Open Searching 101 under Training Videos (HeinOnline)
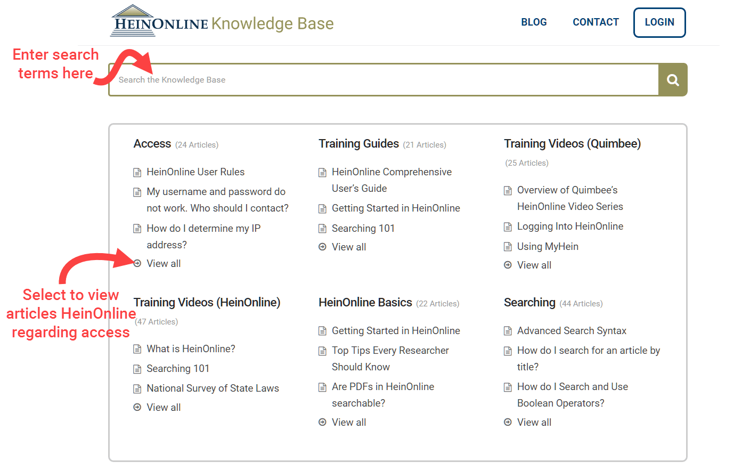742x470 pixels. point(178,369)
